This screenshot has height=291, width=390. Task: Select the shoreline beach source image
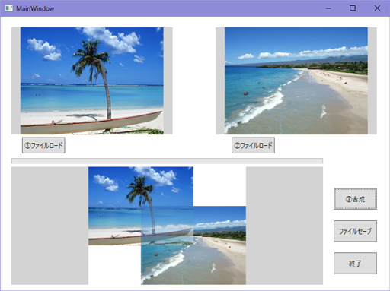coord(296,81)
